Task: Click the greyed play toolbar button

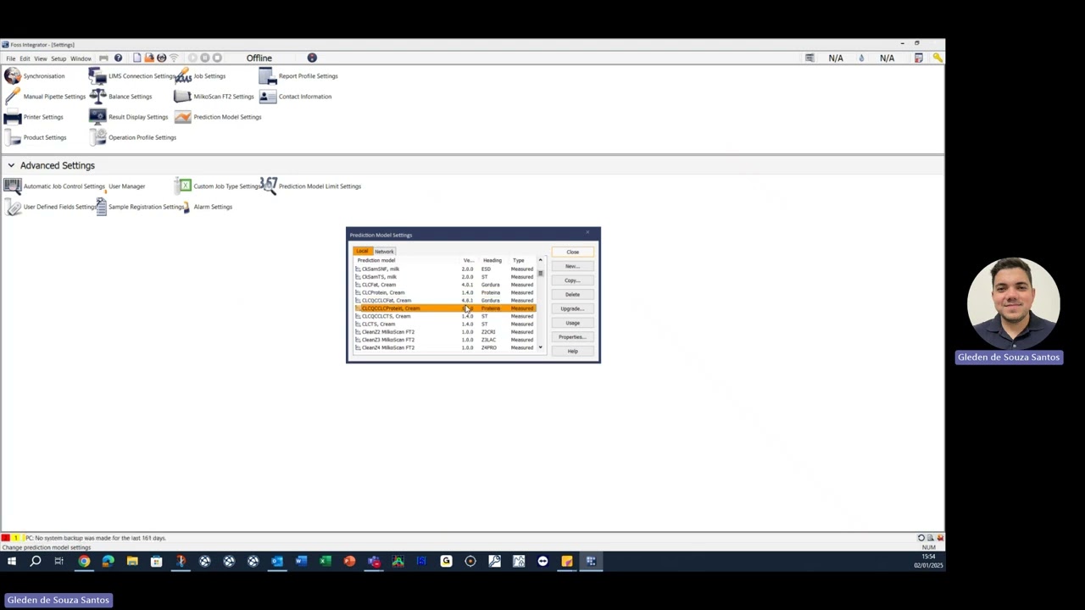Action: (x=192, y=58)
